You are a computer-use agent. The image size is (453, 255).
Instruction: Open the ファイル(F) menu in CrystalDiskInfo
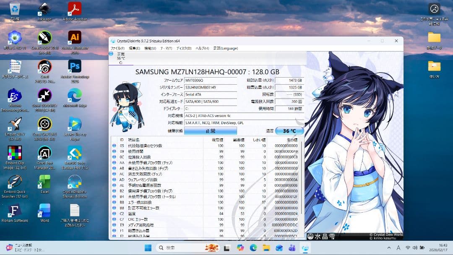point(117,48)
